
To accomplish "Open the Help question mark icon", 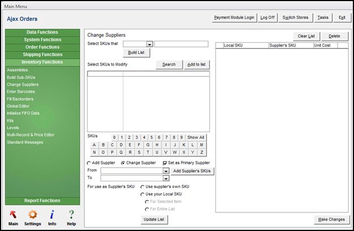I will pos(71,215).
